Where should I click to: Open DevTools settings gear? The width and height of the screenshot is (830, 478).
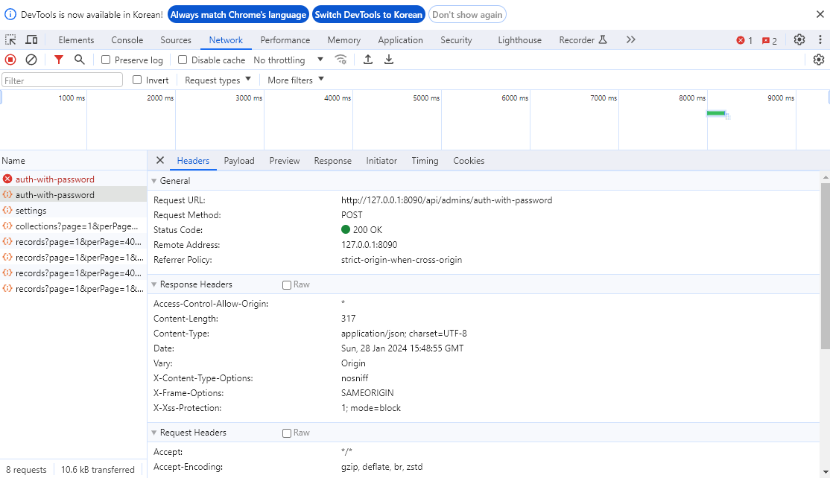[x=799, y=39]
